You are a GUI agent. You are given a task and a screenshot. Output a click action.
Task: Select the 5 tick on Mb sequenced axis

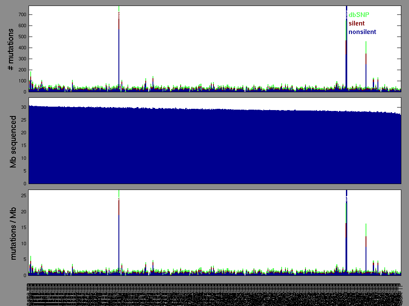[25, 171]
